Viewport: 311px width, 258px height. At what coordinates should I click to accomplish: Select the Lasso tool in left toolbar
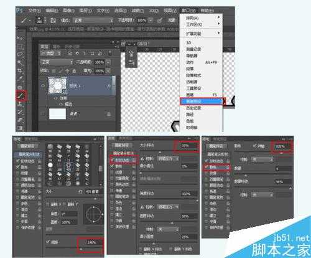[x=21, y=54]
